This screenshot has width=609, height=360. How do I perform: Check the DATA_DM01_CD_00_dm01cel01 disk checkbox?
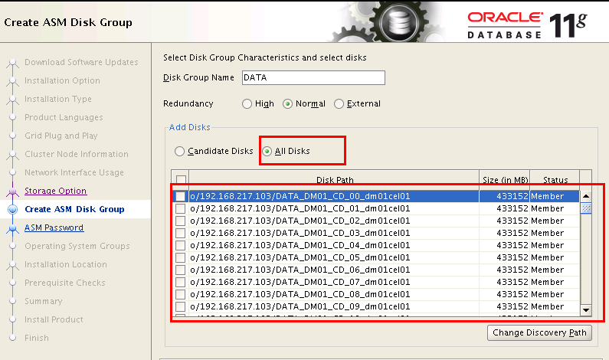coord(180,197)
